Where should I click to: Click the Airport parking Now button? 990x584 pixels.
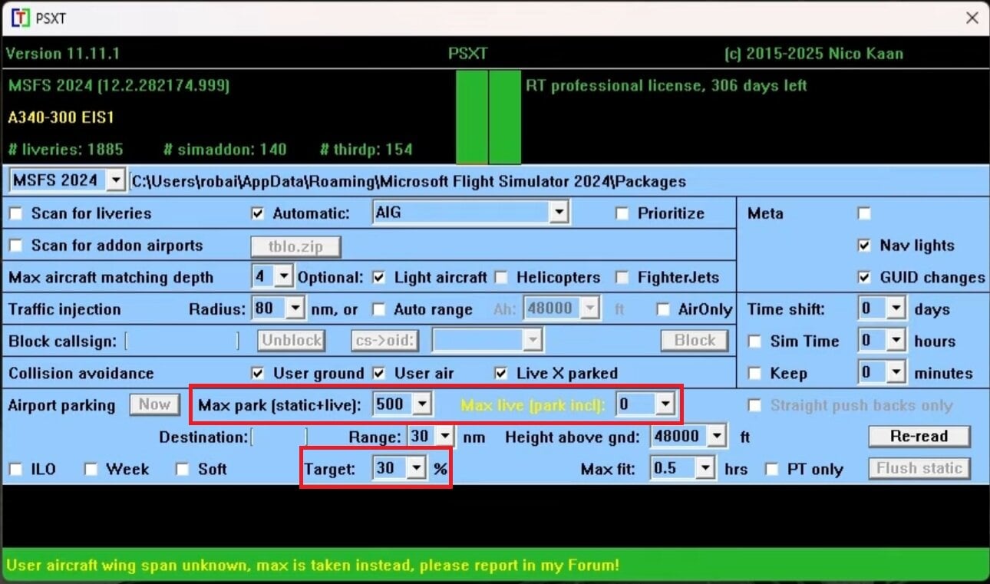[x=154, y=404]
